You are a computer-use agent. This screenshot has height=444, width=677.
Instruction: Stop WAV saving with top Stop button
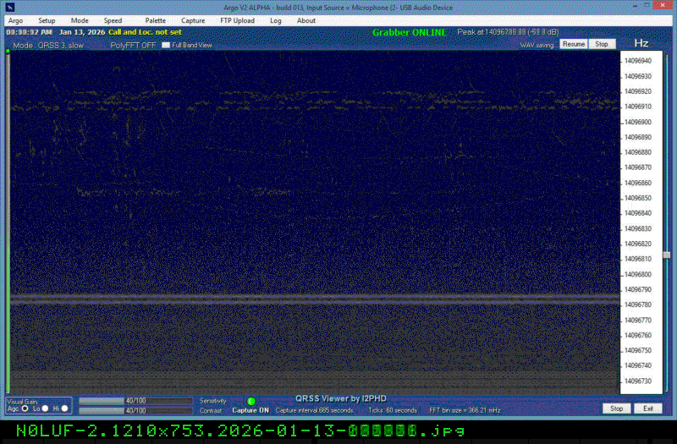point(601,44)
